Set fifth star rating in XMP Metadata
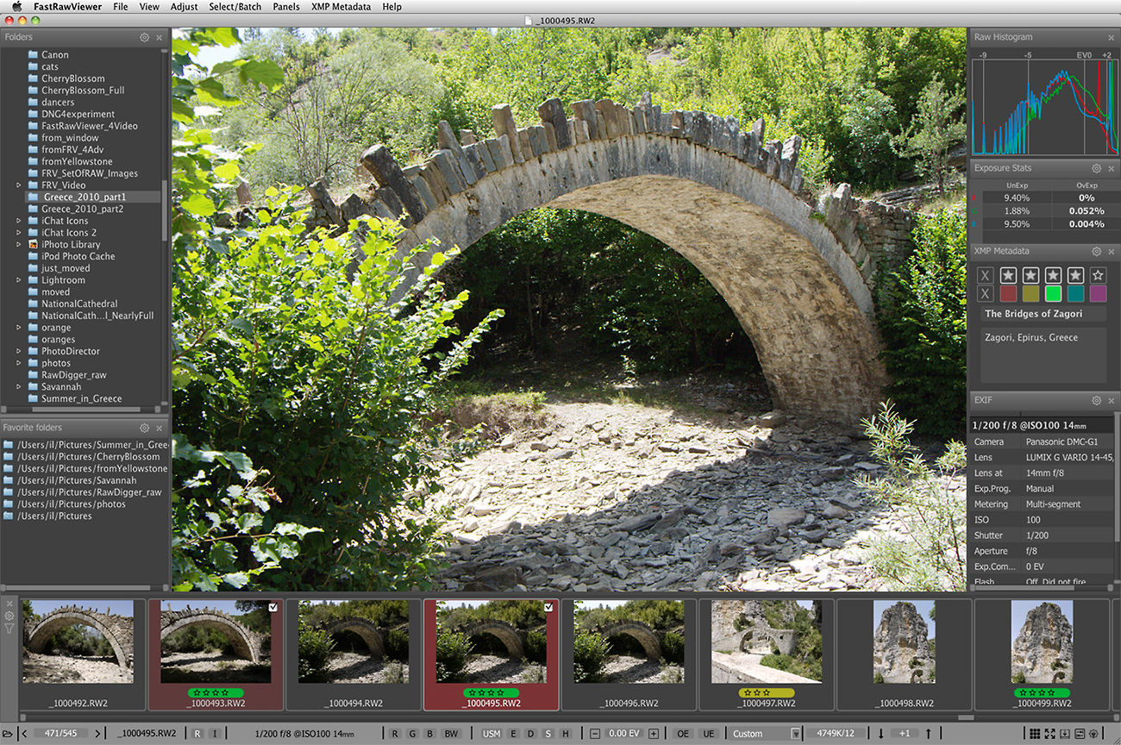The width and height of the screenshot is (1121, 745). pyautogui.click(x=1098, y=275)
